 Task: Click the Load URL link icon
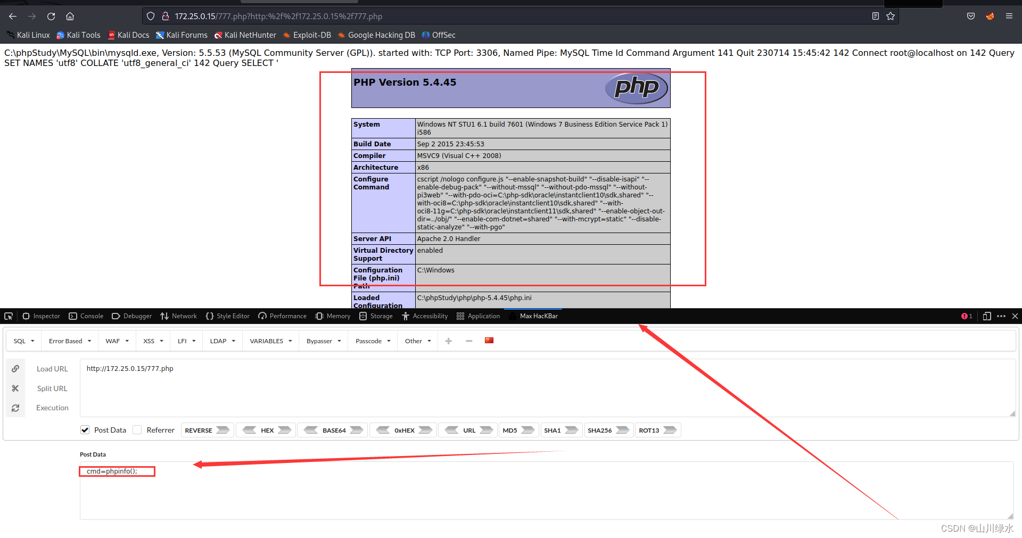point(15,369)
